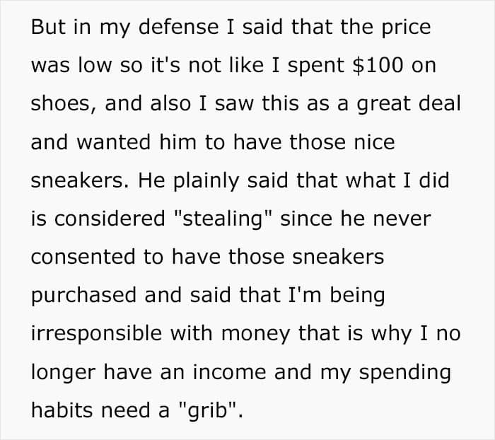Click the word "price" ending the first line
Viewport: 495px width, 440px height.
point(407,28)
